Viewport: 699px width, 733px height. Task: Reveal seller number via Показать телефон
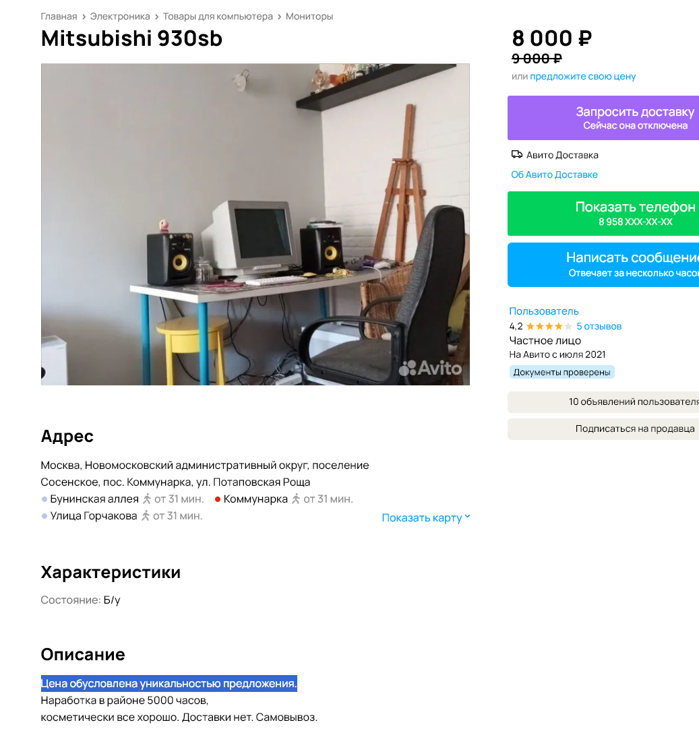[x=603, y=213]
